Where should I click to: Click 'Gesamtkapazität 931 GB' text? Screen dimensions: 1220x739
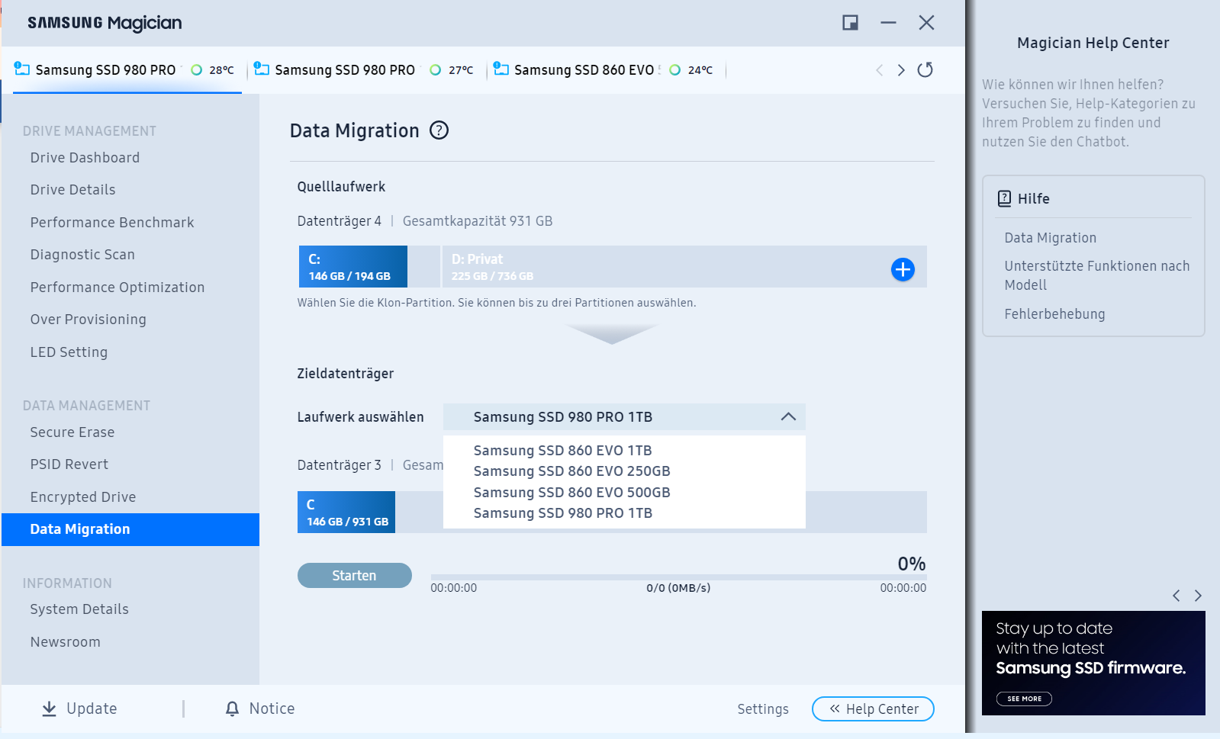478,221
